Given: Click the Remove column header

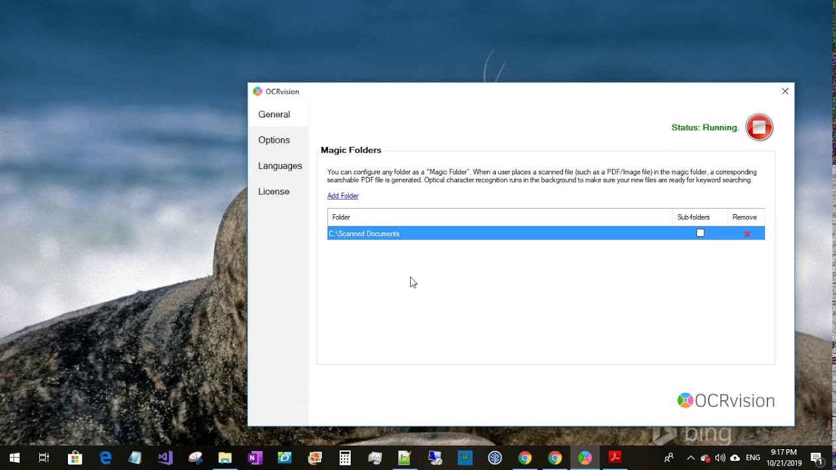Looking at the screenshot, I should [746, 217].
